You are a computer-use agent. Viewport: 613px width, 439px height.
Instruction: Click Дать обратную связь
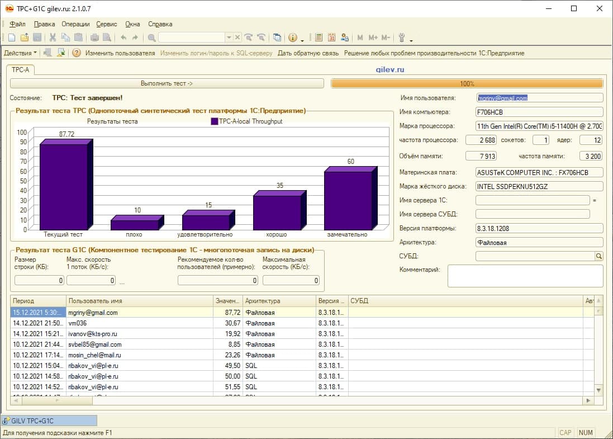pos(308,53)
